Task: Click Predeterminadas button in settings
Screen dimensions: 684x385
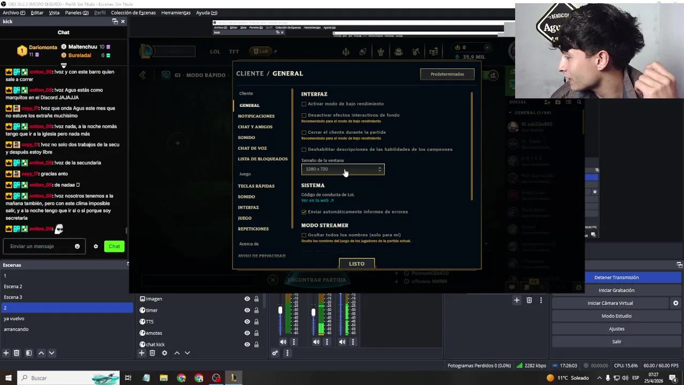Action: pos(447,74)
